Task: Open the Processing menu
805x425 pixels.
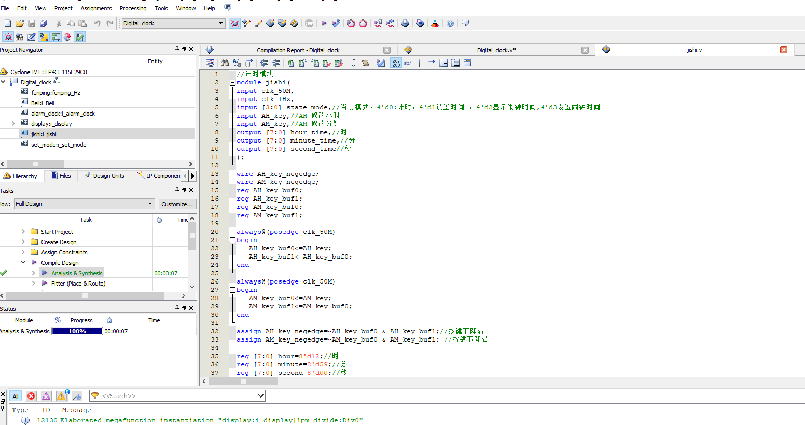Action: coord(133,8)
